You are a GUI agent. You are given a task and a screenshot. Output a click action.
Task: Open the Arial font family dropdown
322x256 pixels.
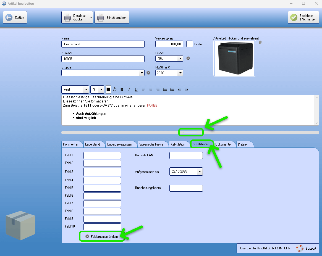tap(86, 89)
